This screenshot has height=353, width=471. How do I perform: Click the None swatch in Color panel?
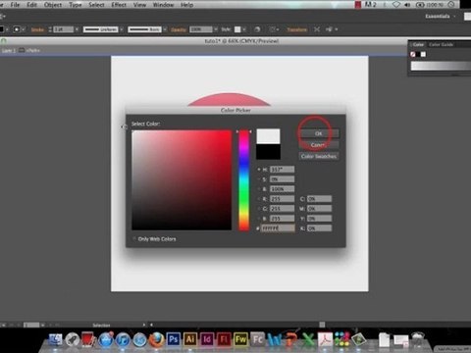pyautogui.click(x=413, y=54)
